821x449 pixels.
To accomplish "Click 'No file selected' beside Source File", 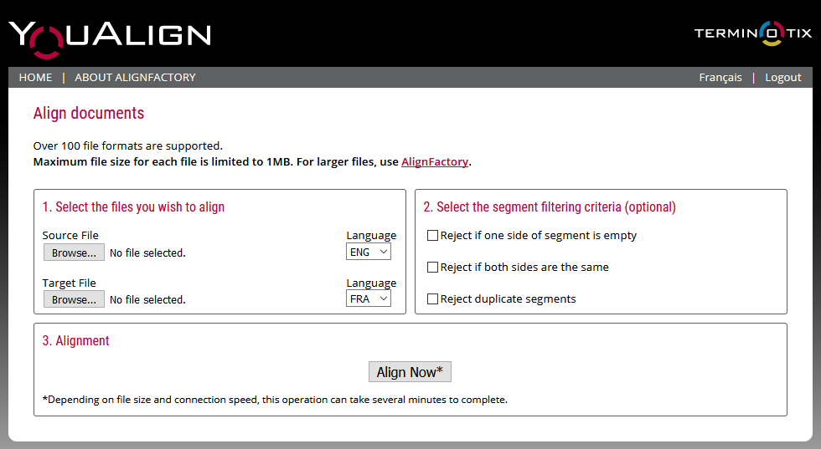I will point(147,253).
